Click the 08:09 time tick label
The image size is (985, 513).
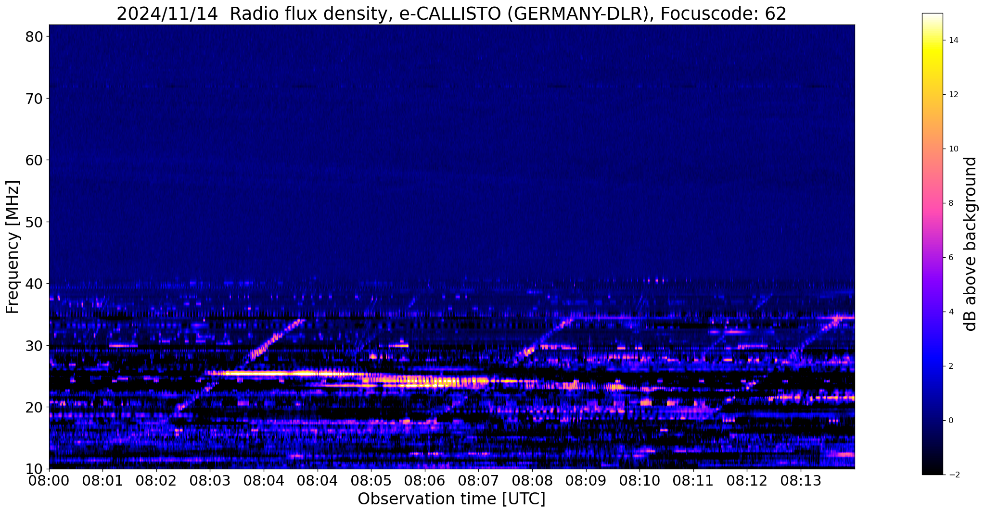[x=586, y=481]
